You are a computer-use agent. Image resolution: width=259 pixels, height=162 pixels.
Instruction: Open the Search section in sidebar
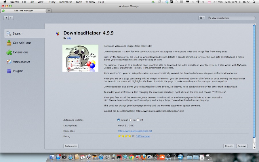click(24, 33)
